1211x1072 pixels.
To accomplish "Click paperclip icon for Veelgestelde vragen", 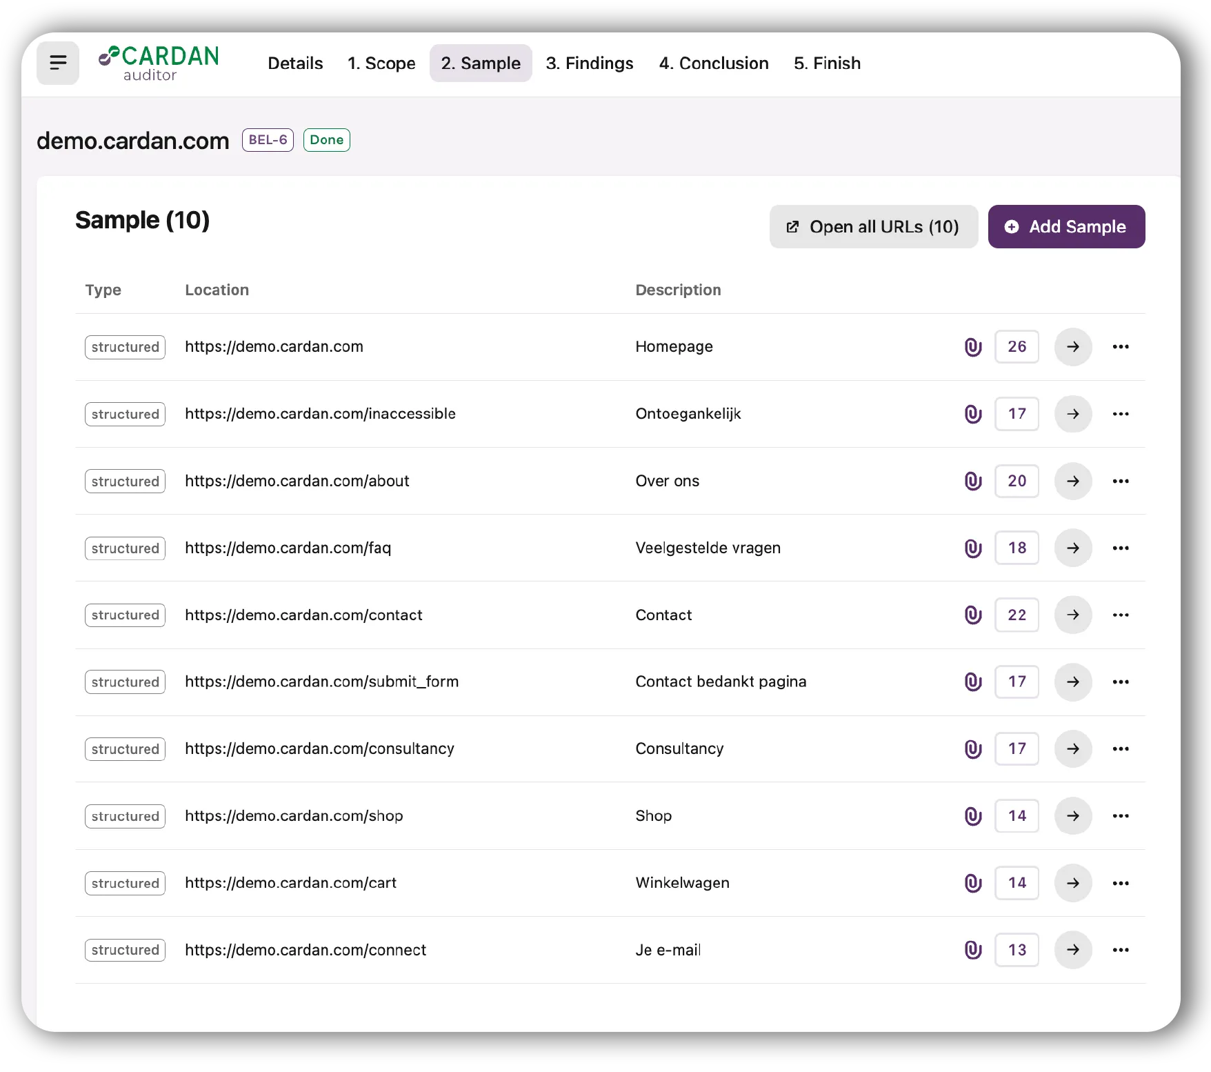I will click(x=973, y=548).
